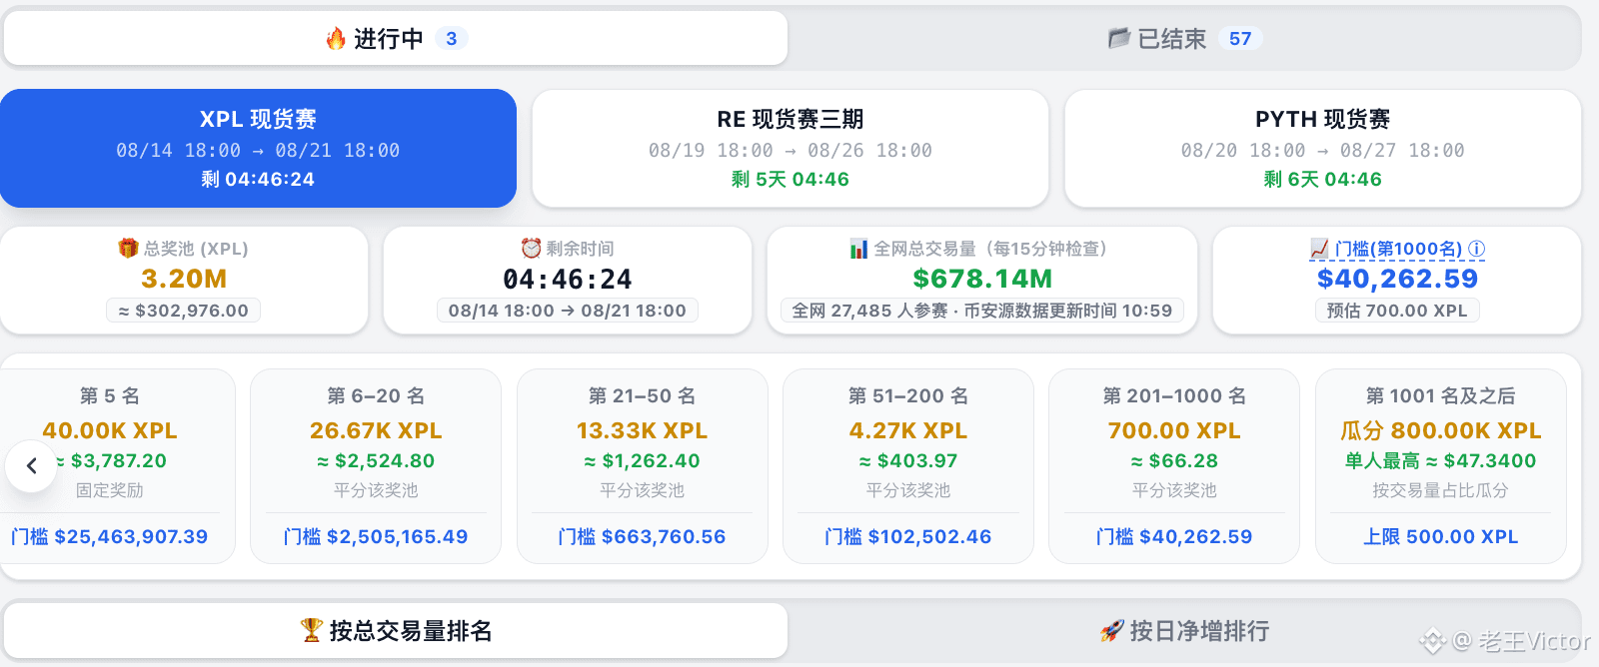
Task: Click the 08/14 18:00 → 08/21 18:00 date badge
Action: 568,311
